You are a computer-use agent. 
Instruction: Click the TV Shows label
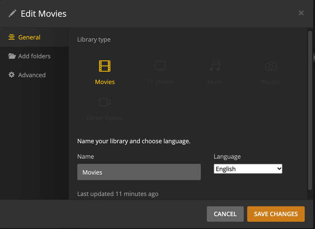coord(160,82)
